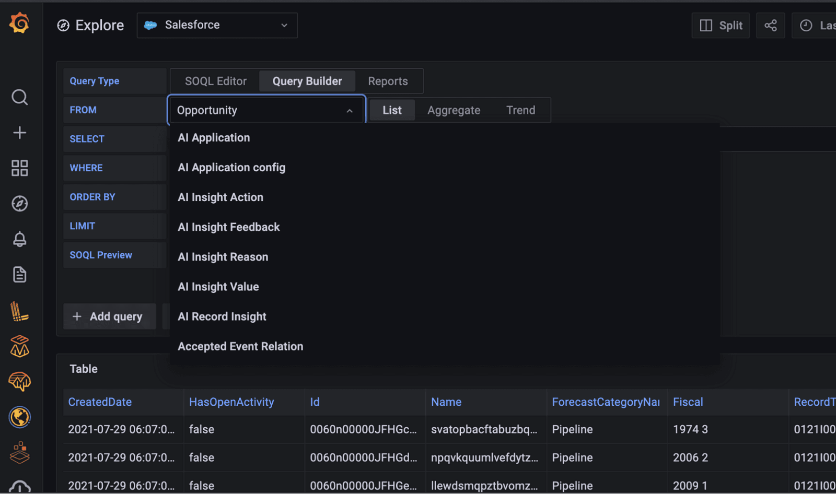Collapse the Opportunity FROM dropdown
Screen dimensions: 836x494
point(349,111)
